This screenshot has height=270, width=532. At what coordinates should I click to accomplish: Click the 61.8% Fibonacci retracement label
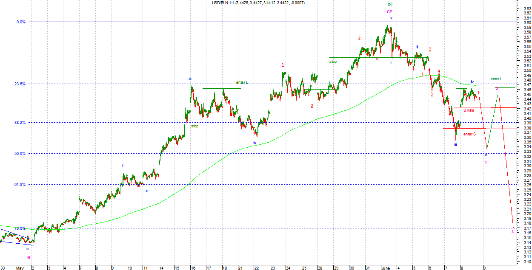coord(20,185)
